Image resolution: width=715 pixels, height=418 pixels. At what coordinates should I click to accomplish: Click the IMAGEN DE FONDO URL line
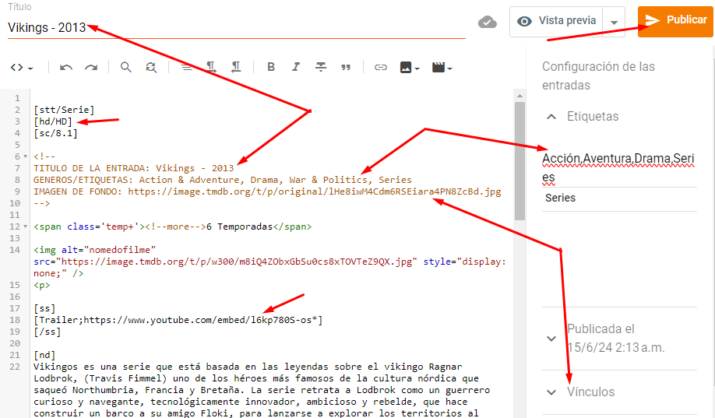(x=267, y=191)
